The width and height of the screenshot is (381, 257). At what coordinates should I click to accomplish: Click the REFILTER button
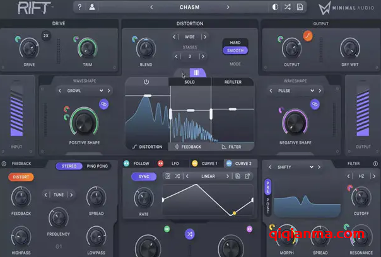tap(232, 82)
